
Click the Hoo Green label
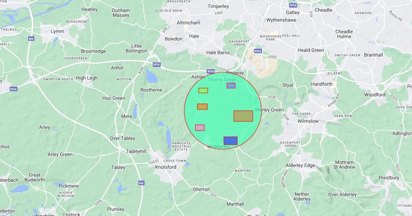(x=114, y=98)
